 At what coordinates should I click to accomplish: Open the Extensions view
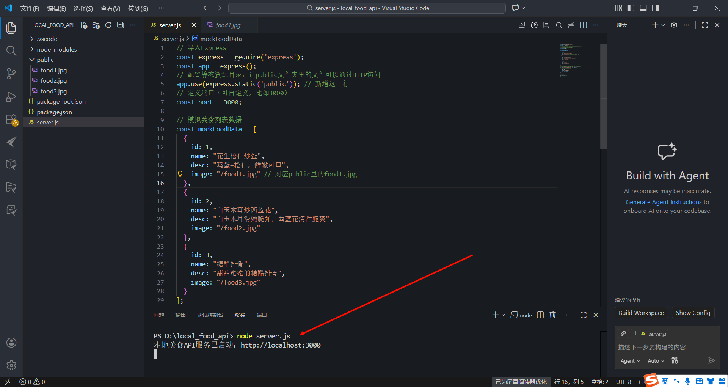click(x=11, y=120)
